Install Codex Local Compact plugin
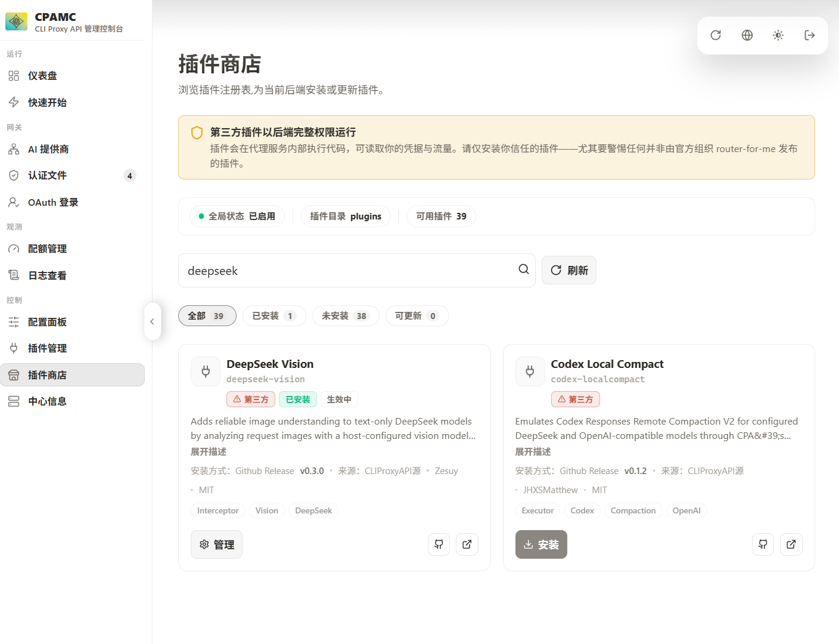The image size is (839, 644). [x=541, y=544]
